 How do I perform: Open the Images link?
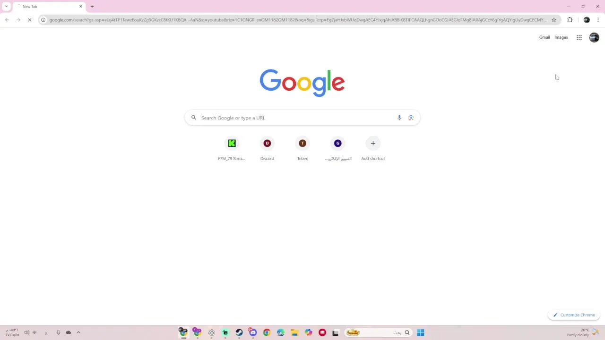click(x=561, y=37)
